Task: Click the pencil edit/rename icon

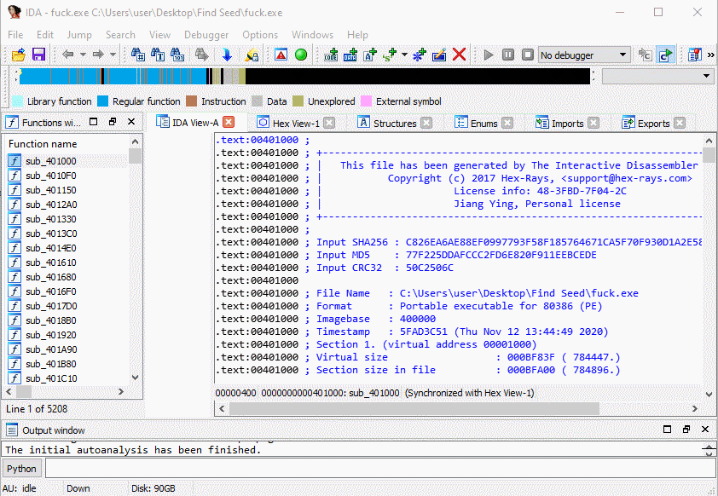Action: [x=439, y=55]
